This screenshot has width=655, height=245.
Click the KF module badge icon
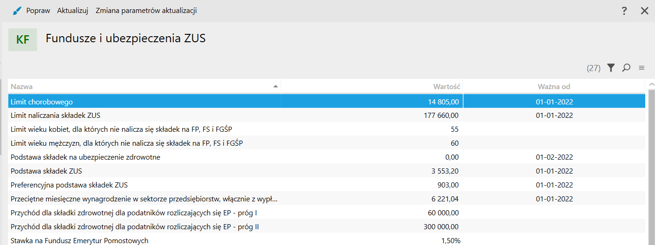click(x=23, y=39)
